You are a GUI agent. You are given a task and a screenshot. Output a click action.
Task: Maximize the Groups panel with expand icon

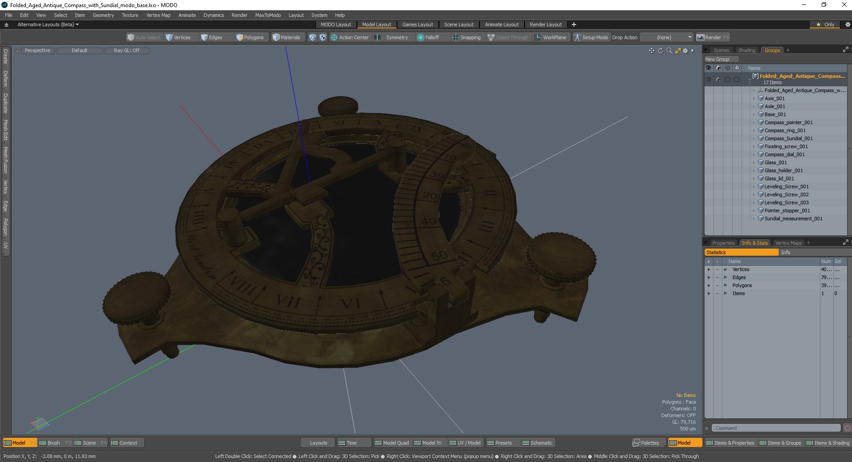point(845,50)
